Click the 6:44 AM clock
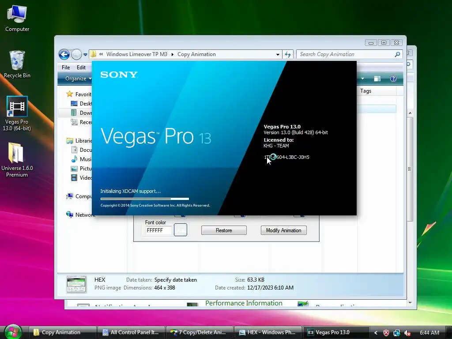This screenshot has width=452, height=339. 429,333
